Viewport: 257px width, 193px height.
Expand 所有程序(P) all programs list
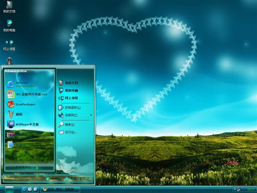(29, 168)
